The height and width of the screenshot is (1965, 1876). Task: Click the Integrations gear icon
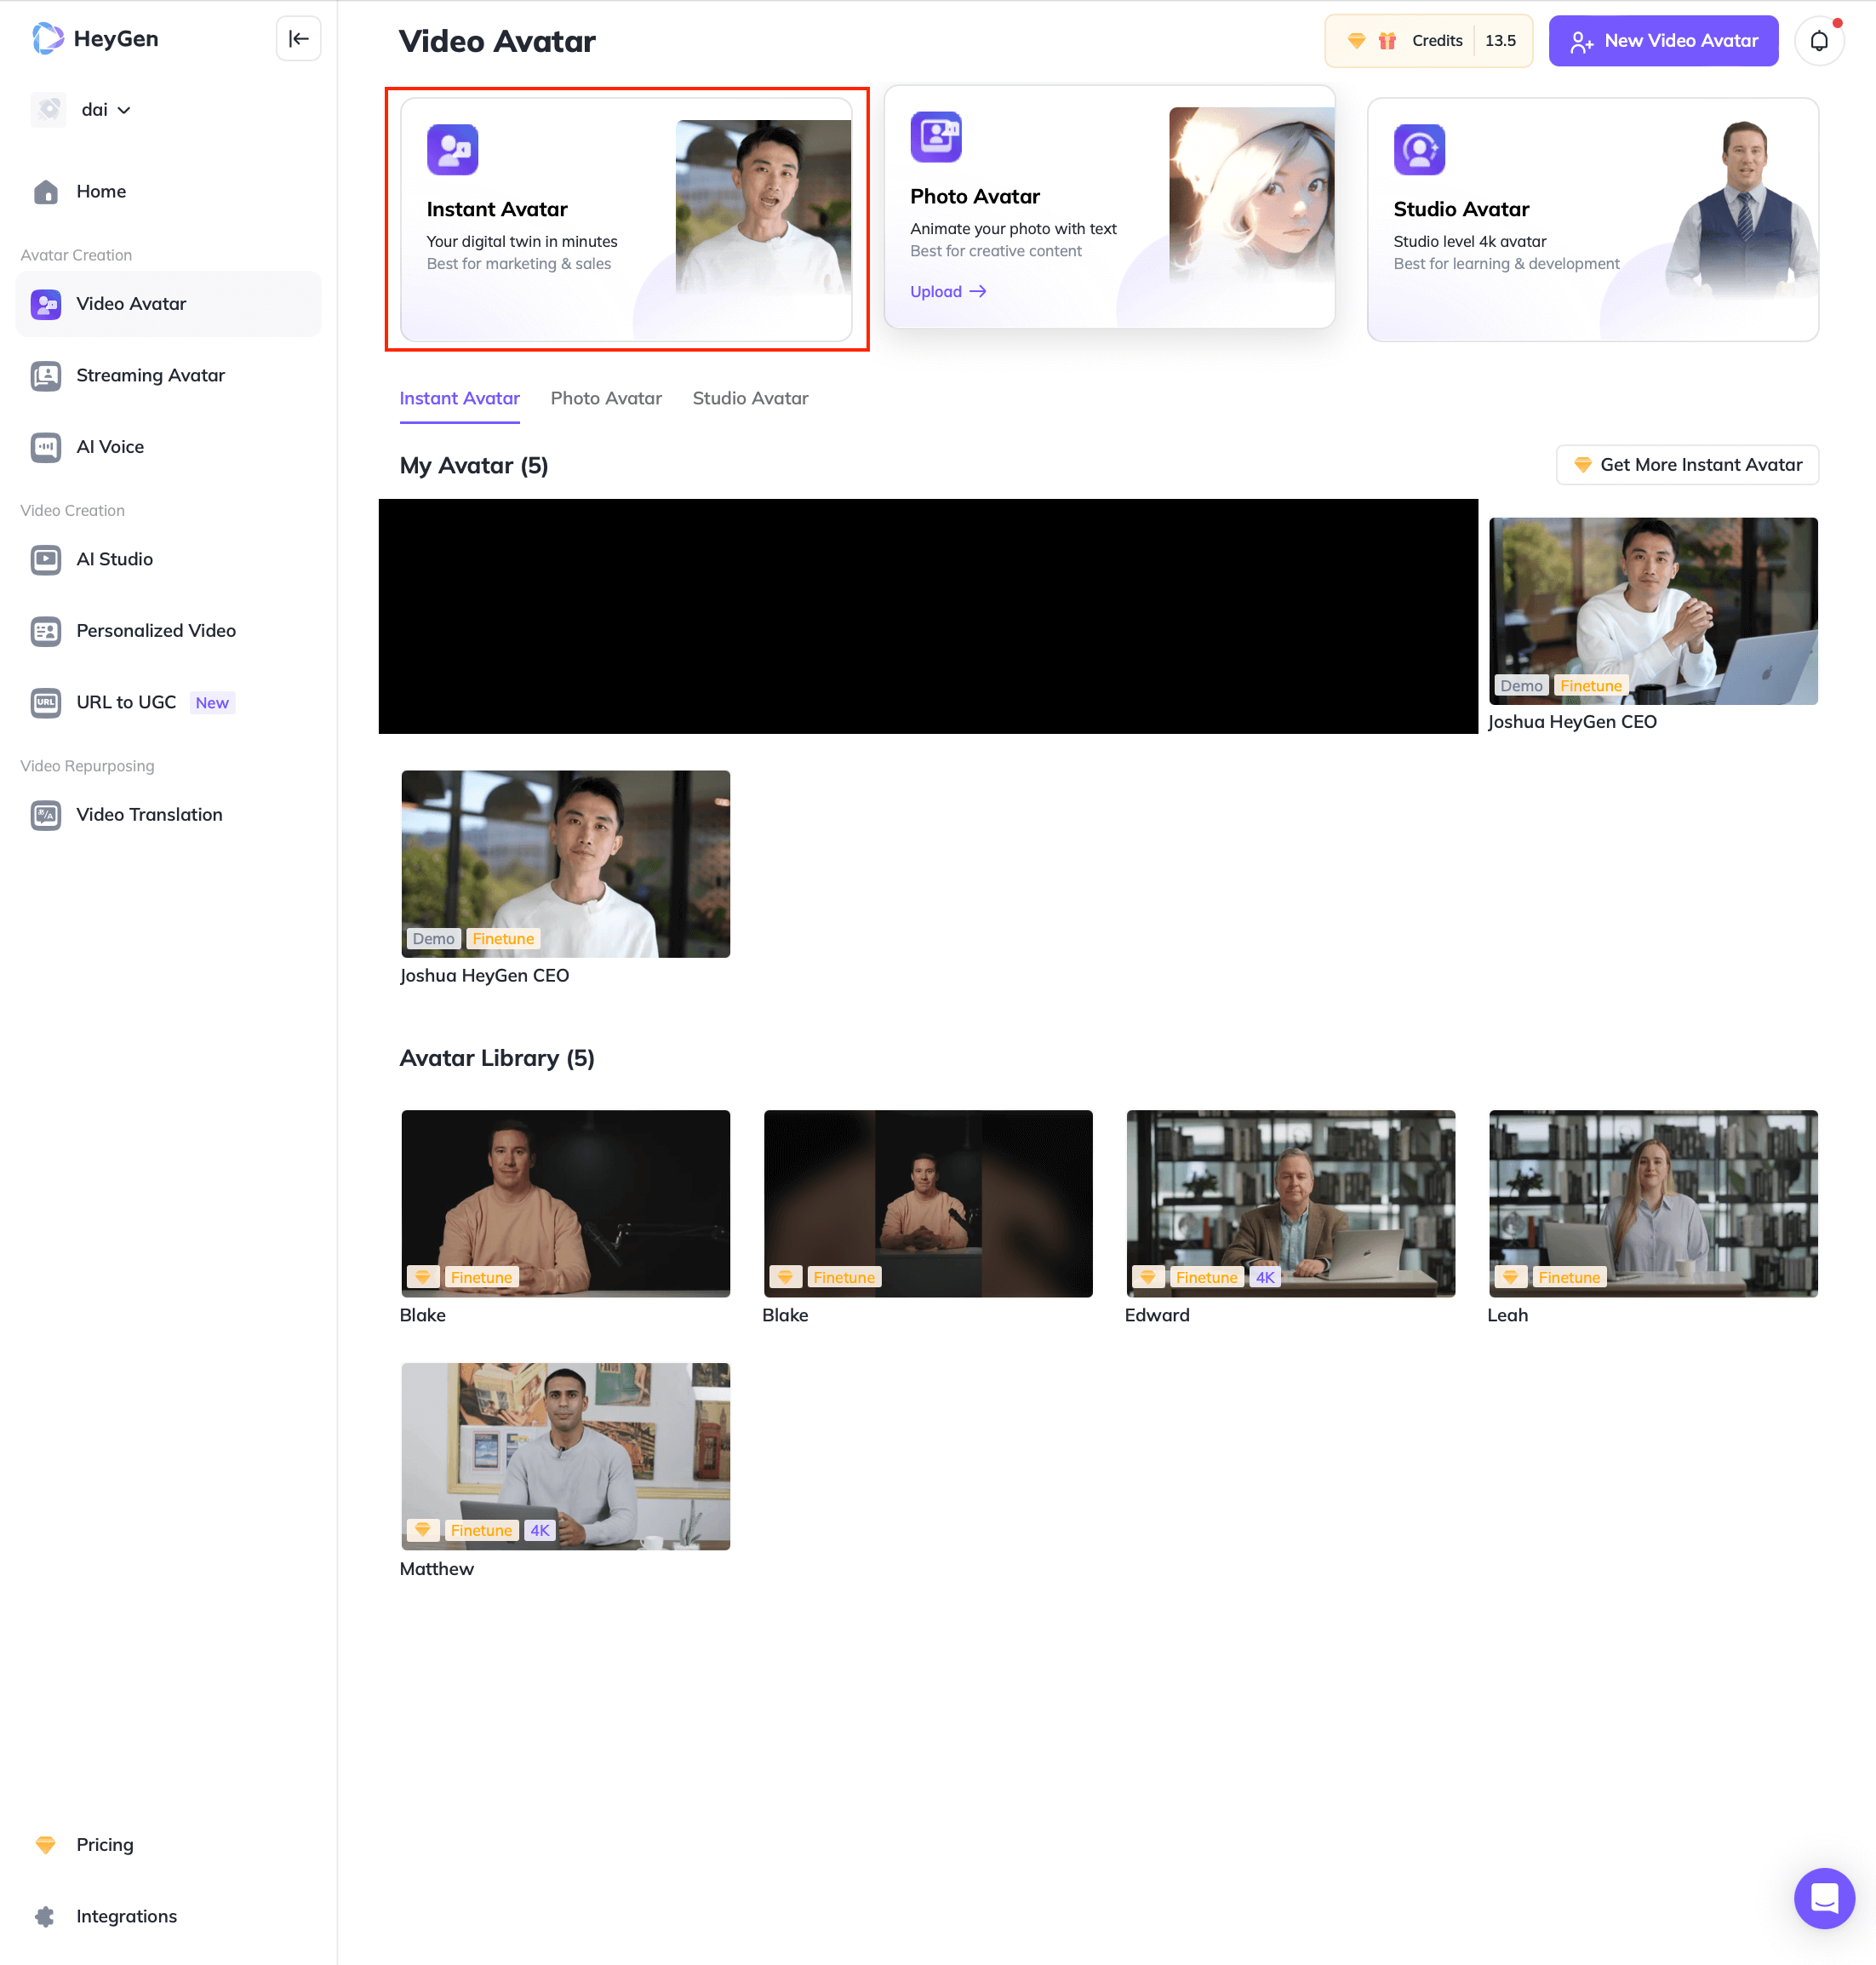tap(45, 1916)
